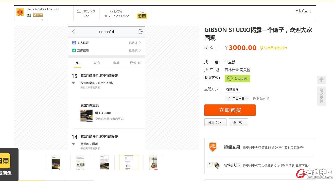Expand the 已认证 chevron
The height and width of the screenshot is (181, 335).
pos(140,43)
